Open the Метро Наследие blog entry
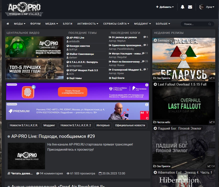Viewport: 219px width, 187px height. pyautogui.click(x=126, y=54)
